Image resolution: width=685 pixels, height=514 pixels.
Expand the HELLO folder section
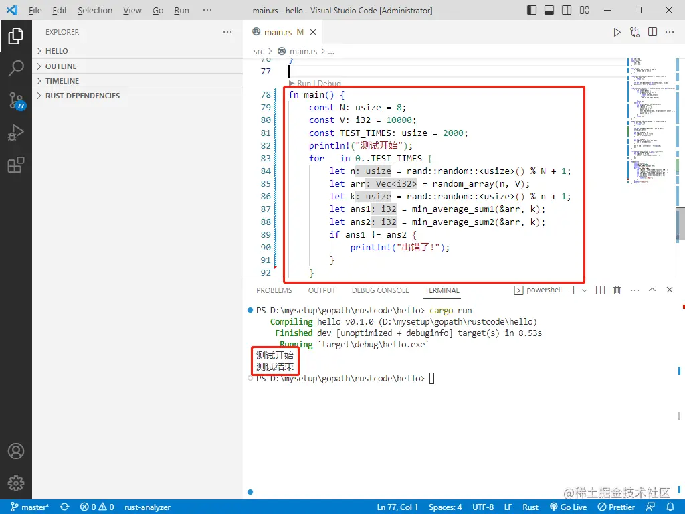coord(138,51)
